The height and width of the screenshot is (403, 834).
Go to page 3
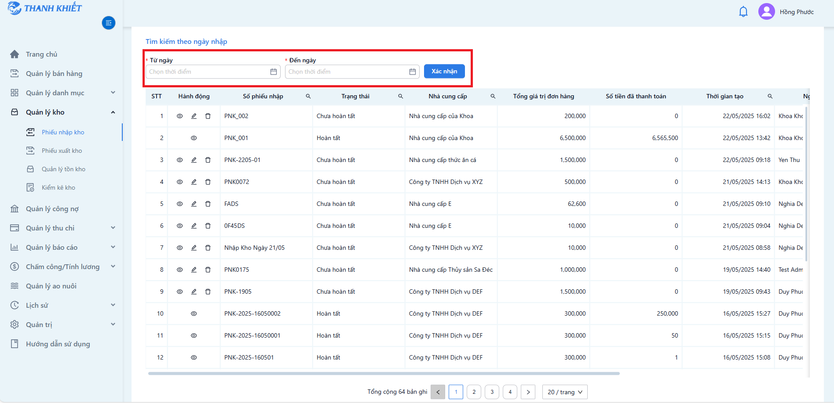[x=492, y=392]
